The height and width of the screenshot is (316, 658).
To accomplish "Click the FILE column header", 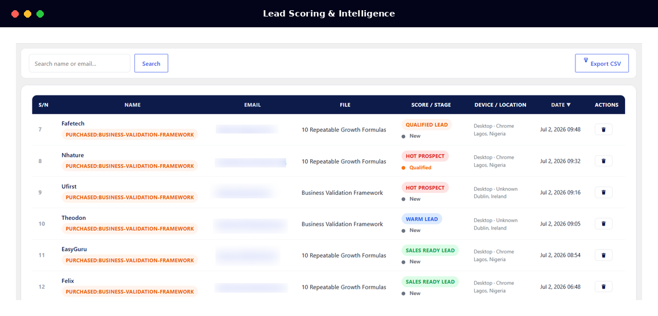I will [345, 105].
